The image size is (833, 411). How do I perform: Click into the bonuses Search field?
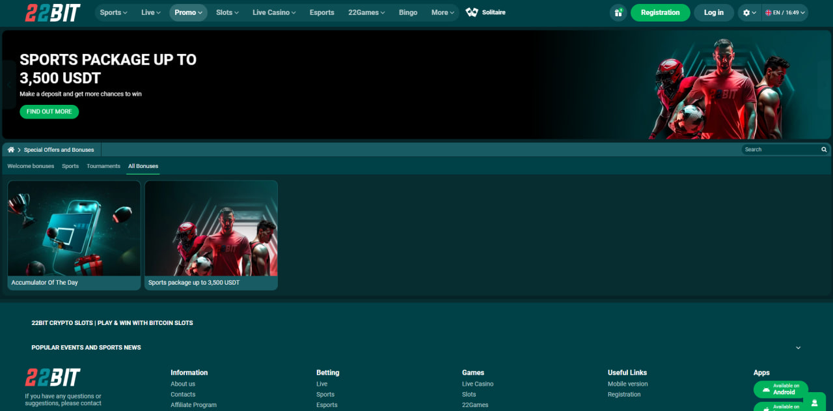click(780, 150)
